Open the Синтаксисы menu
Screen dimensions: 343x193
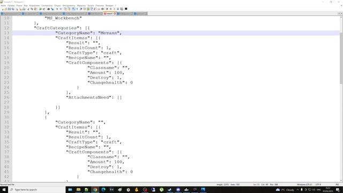(x=47, y=5)
